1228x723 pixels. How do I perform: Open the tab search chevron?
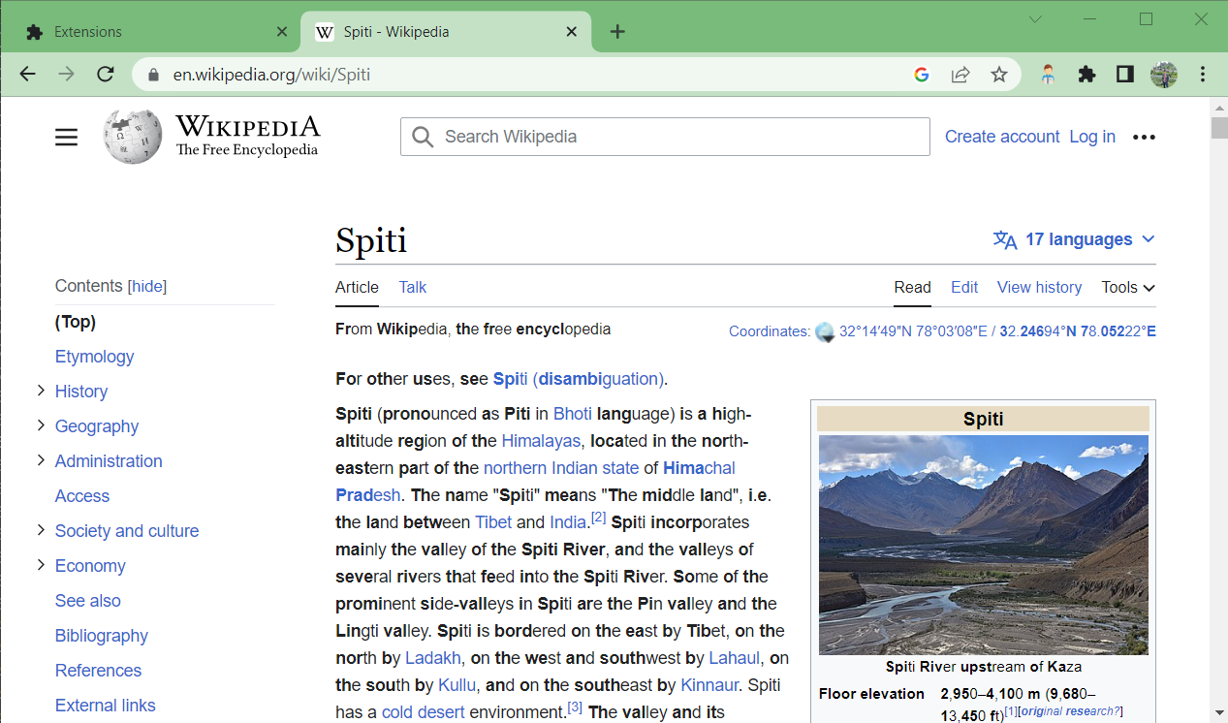(1035, 19)
